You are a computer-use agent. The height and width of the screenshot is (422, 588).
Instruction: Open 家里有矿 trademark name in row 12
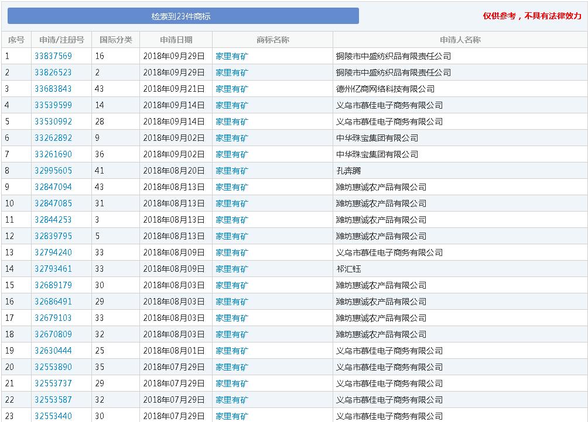[x=232, y=236]
